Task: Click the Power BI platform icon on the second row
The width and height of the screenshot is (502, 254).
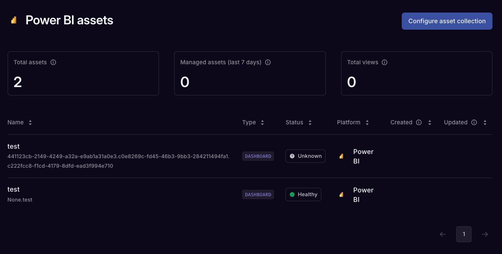Action: click(341, 195)
